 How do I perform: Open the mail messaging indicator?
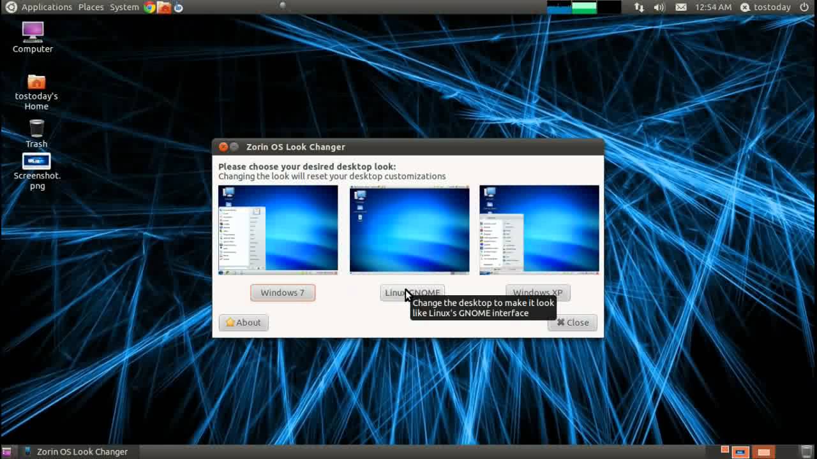(x=681, y=7)
